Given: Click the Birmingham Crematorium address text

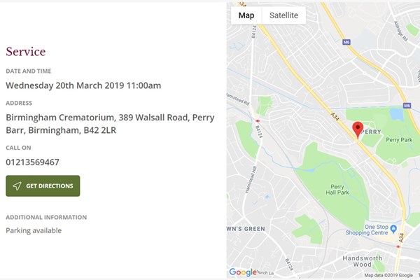Looking at the screenshot, I should click(x=110, y=124).
